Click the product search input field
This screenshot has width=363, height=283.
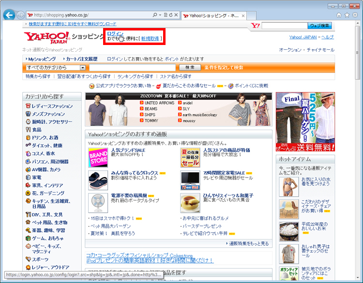click(133, 68)
